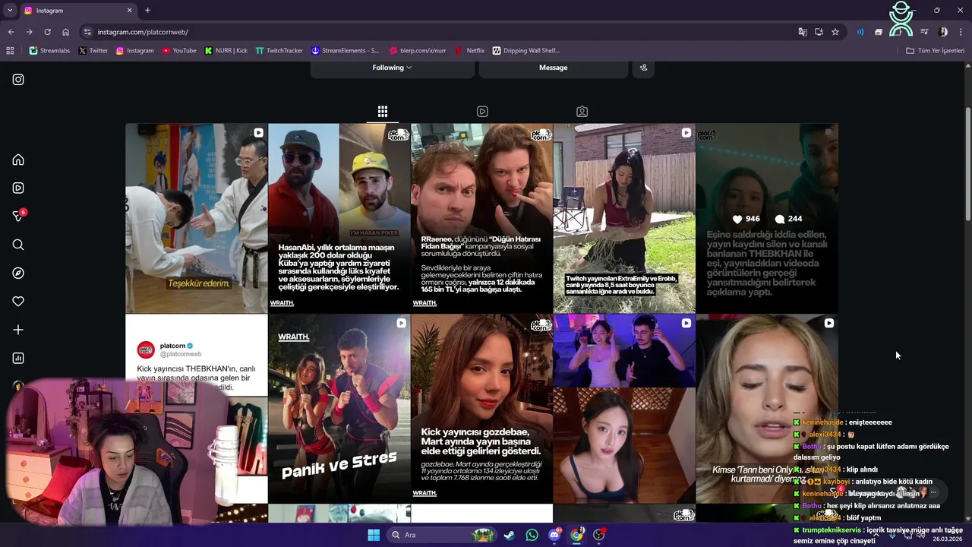Go to Home feed in sidebar
This screenshot has width=972, height=547.
(x=18, y=160)
